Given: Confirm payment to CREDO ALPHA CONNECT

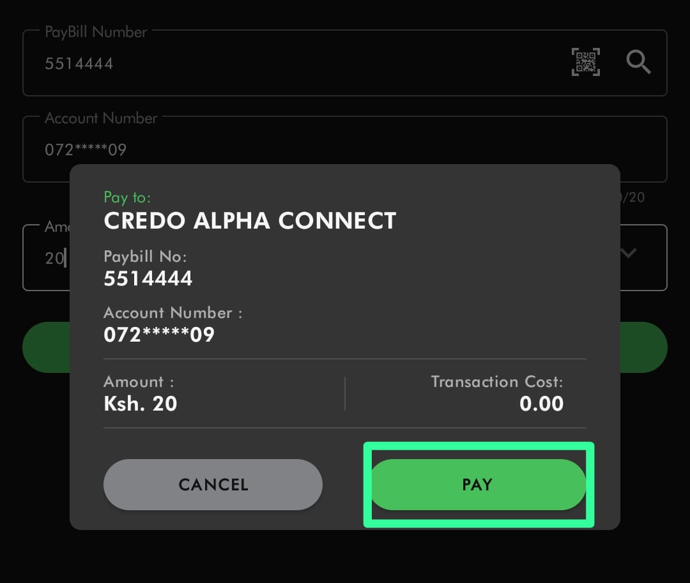Looking at the screenshot, I should pyautogui.click(x=477, y=485).
